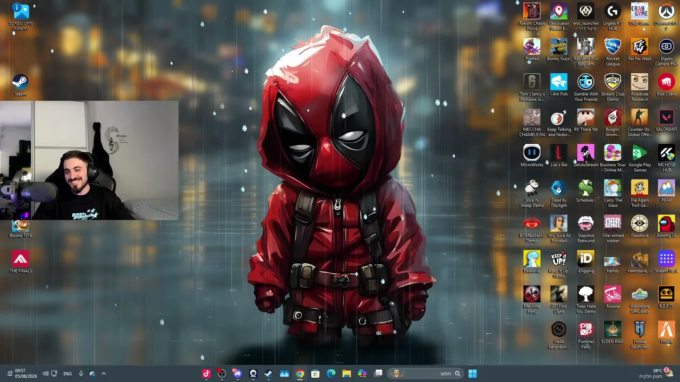Select the Among Us icon

(666, 227)
